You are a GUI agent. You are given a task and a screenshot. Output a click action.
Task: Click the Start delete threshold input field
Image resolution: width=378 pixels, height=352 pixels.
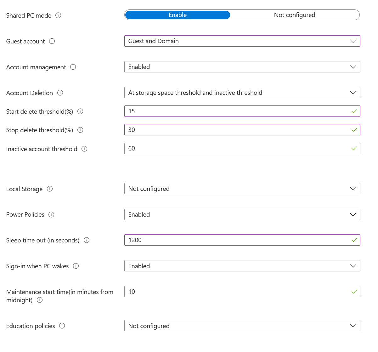(238, 111)
